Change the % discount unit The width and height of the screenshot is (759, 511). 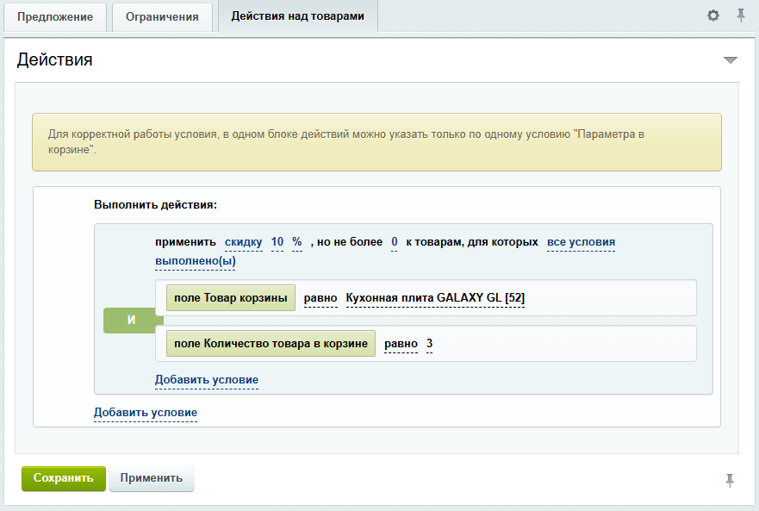297,241
